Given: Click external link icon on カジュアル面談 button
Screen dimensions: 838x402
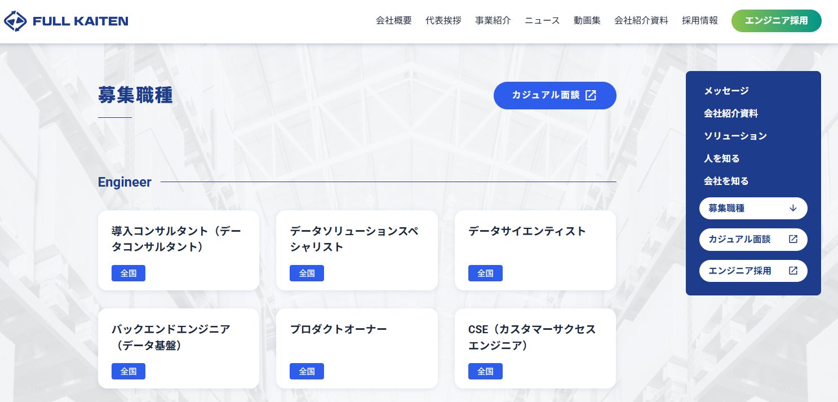Looking at the screenshot, I should point(591,95).
